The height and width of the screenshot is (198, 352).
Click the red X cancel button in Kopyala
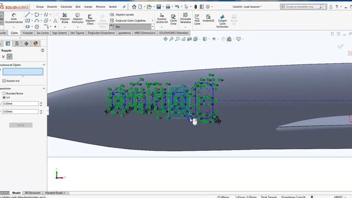coord(3,57)
